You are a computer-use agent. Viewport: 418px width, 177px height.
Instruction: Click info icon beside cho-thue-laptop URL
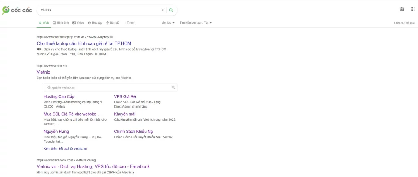pos(111,37)
